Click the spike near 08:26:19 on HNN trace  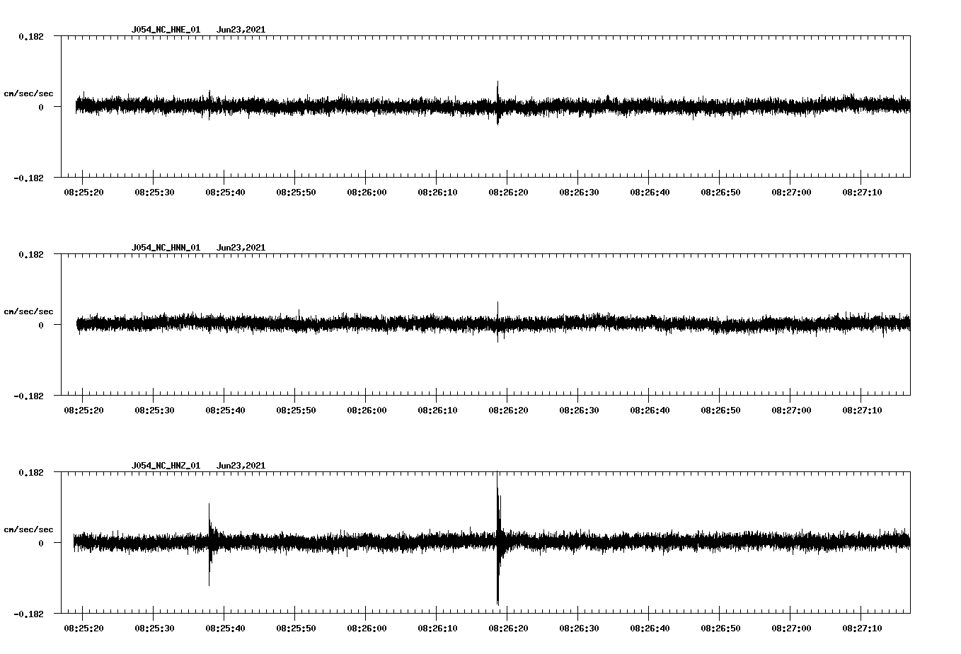497,322
